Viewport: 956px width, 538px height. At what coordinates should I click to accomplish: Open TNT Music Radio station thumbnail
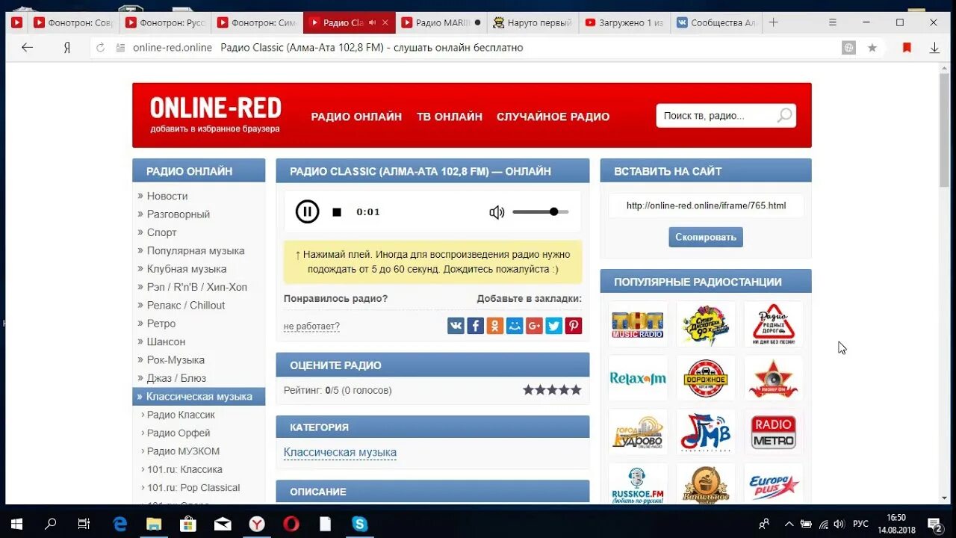(x=637, y=324)
